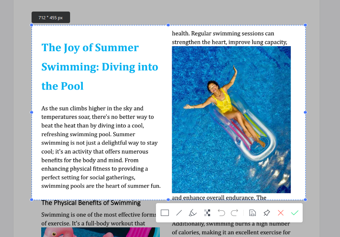This screenshot has height=237, width=340.
Task: Click text 'of calories, making it an excellent exercise for'
Action: pos(231,232)
